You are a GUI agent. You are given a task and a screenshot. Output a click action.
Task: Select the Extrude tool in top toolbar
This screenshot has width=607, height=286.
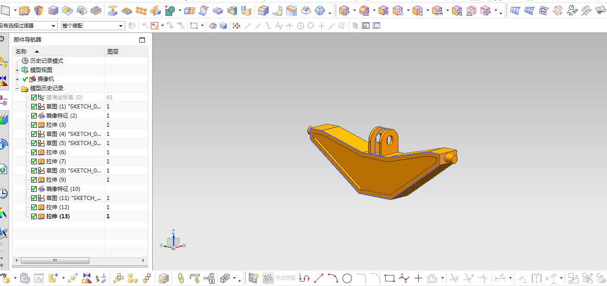pyautogui.click(x=24, y=10)
